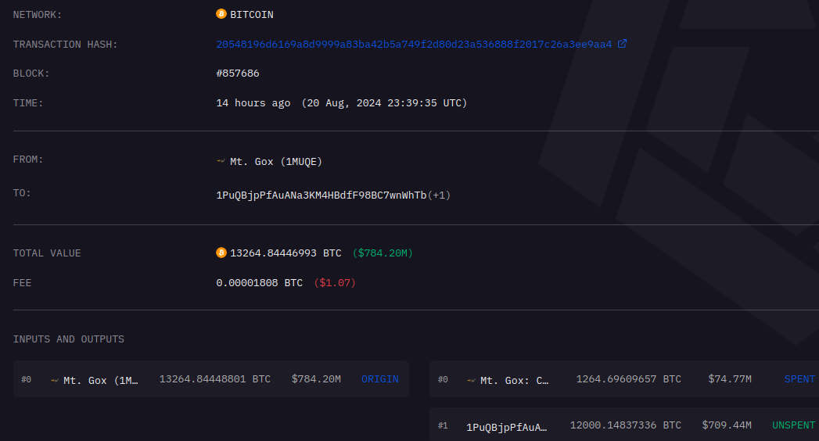Screen dimensions: 819x441
Task: Click output amount 1264.69609657 BTC
Action: coord(628,379)
